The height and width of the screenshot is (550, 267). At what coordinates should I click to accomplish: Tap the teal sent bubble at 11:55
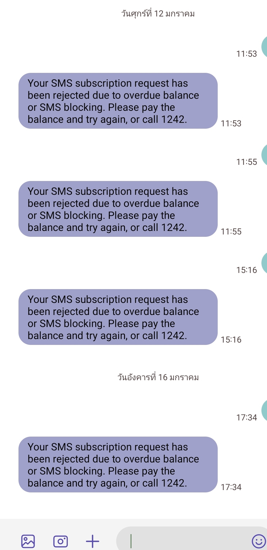(x=264, y=155)
